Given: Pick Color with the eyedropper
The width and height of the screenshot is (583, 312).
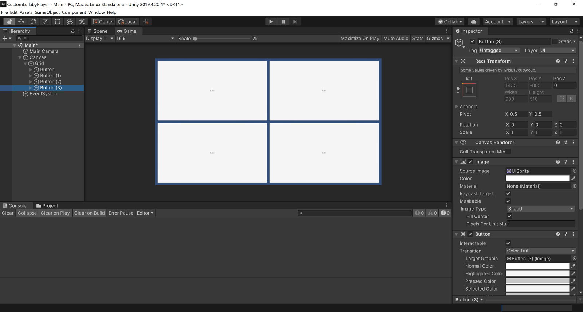Looking at the screenshot, I should pos(573,179).
